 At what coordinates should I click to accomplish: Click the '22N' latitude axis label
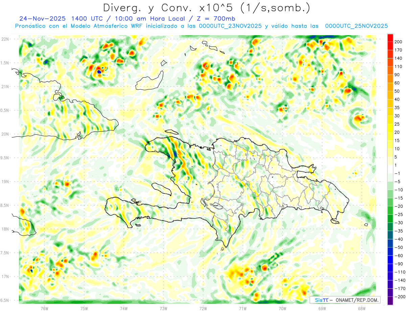pos(5,39)
